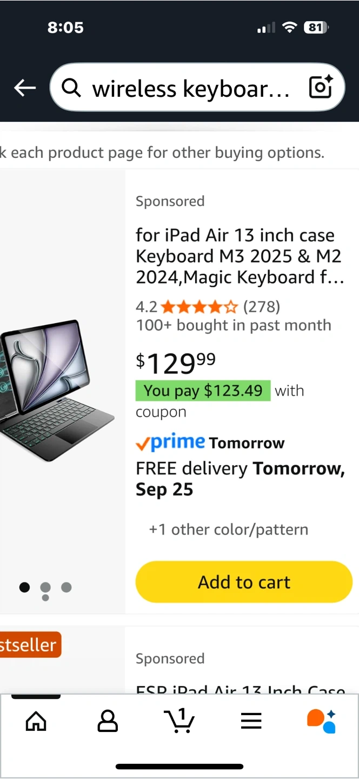View the 278 customer ratings
This screenshot has height=779, width=359.
(262, 307)
